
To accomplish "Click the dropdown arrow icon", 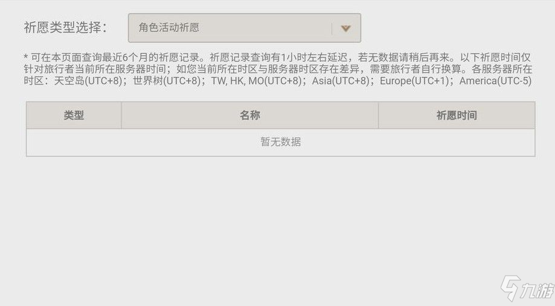I will coord(345,28).
